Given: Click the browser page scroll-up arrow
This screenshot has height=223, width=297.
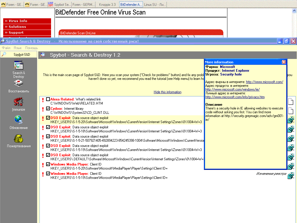Looking at the screenshot, I should pyautogui.click(x=294, y=11).
